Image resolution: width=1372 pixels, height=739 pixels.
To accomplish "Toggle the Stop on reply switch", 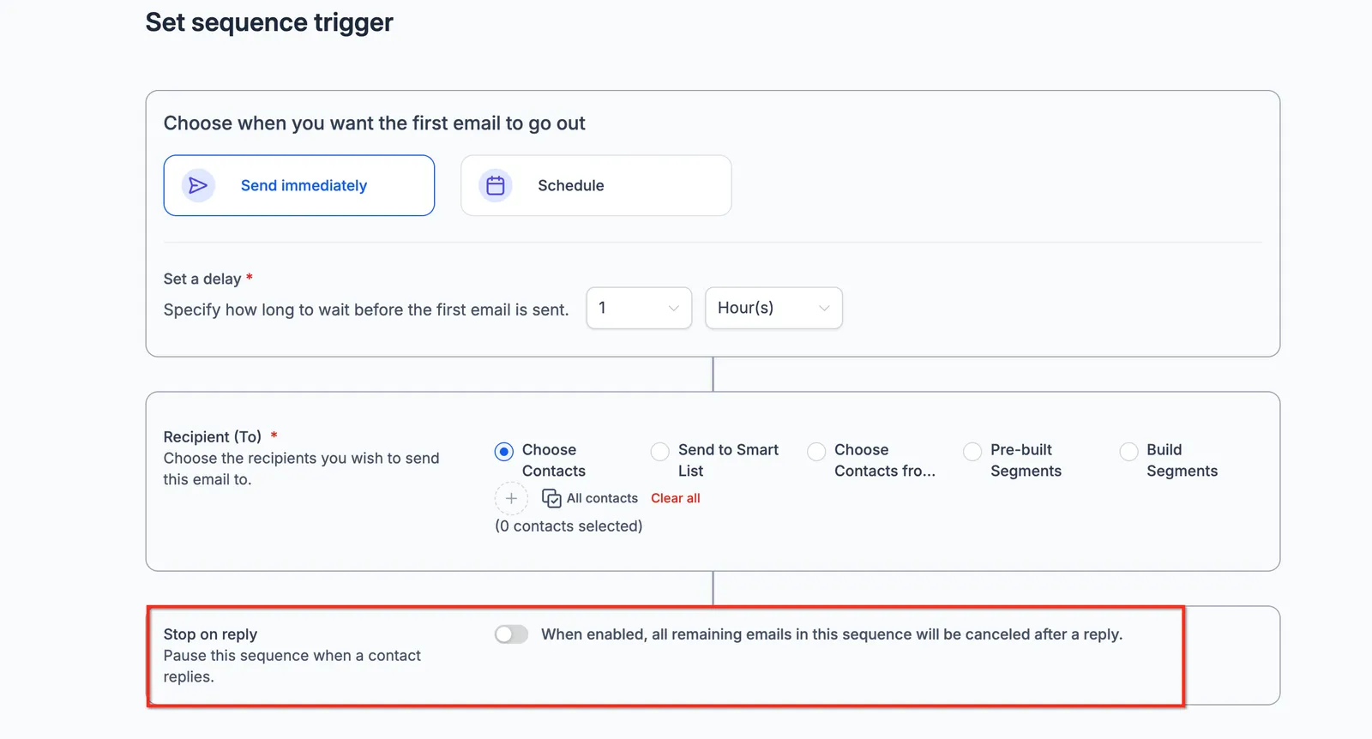I will pyautogui.click(x=512, y=634).
